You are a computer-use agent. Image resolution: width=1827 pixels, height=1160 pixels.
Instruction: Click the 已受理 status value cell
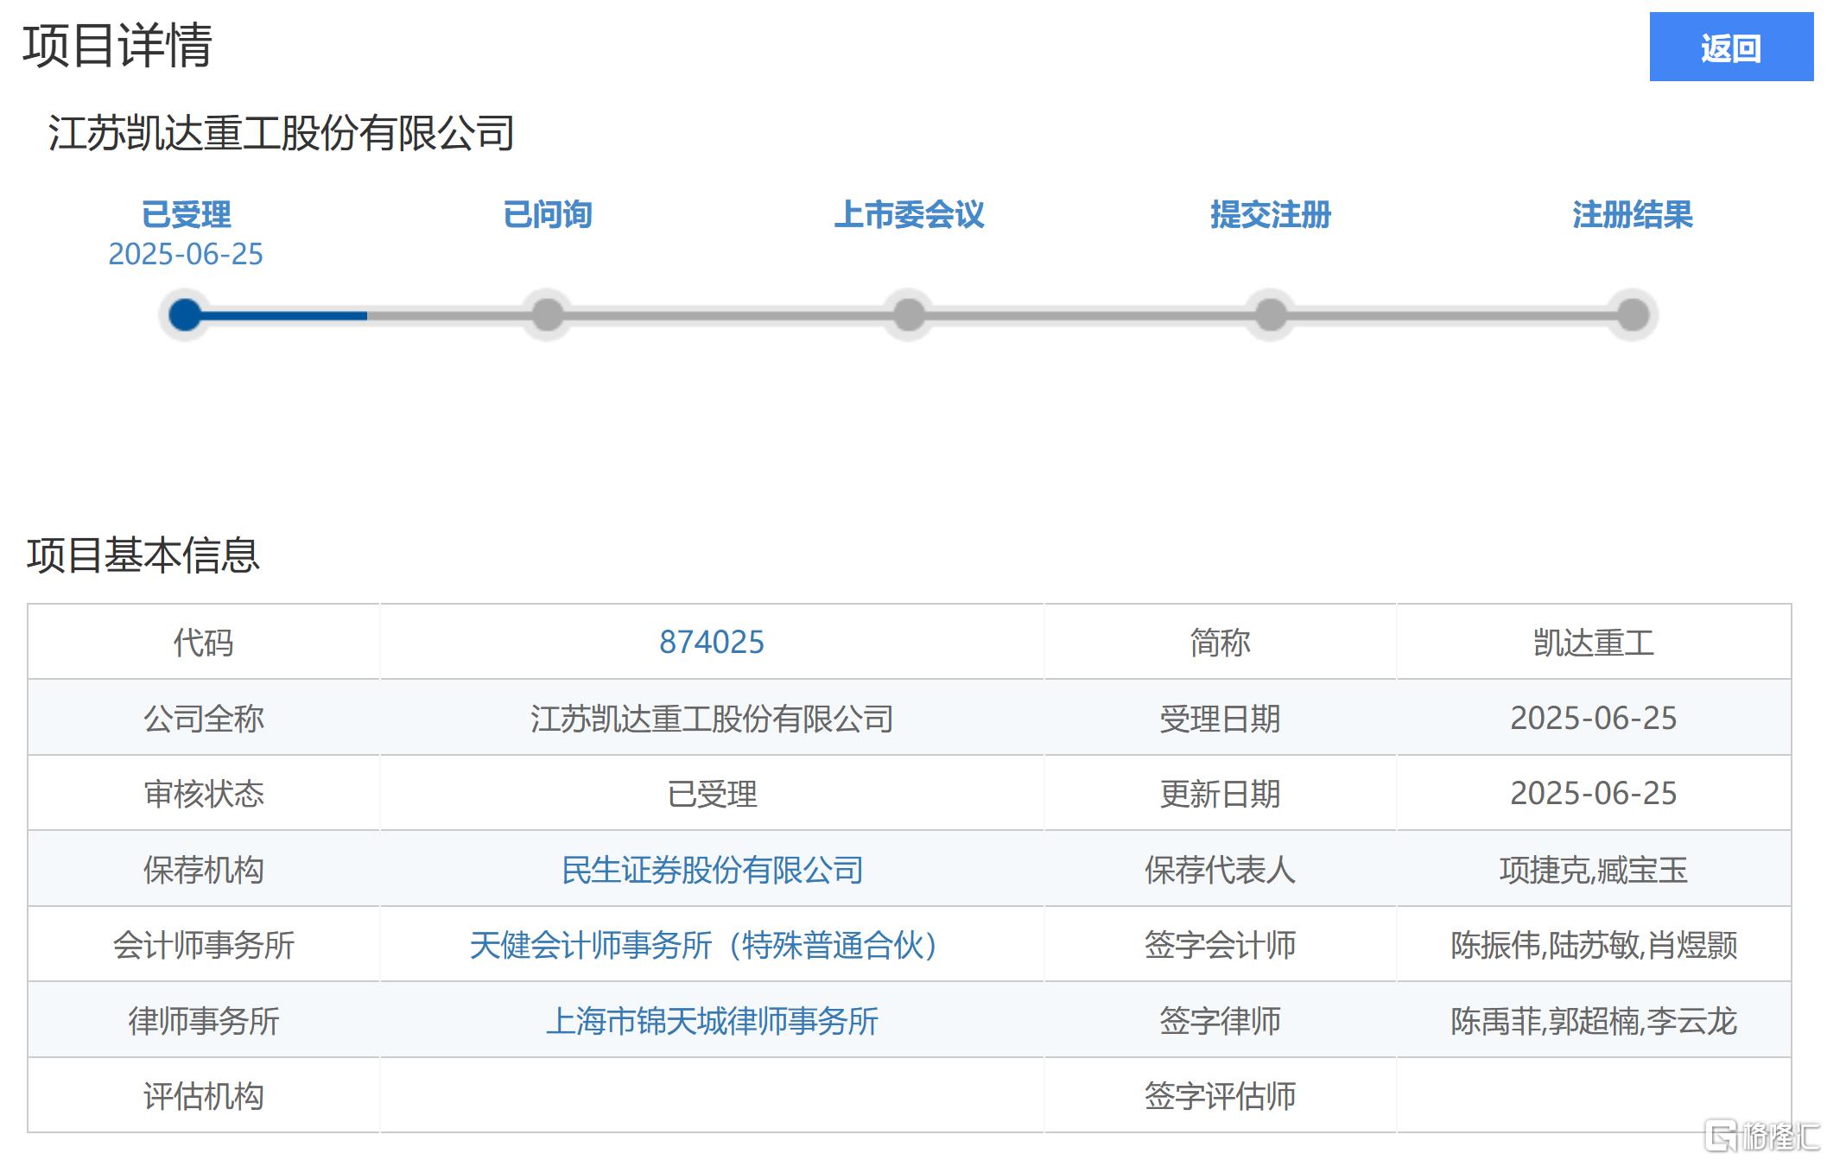pos(712,793)
